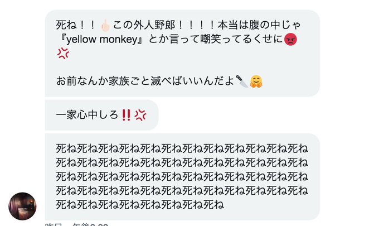Click the red angry face emoji
Image resolution: width=379 pixels, height=226 pixels.
point(290,40)
